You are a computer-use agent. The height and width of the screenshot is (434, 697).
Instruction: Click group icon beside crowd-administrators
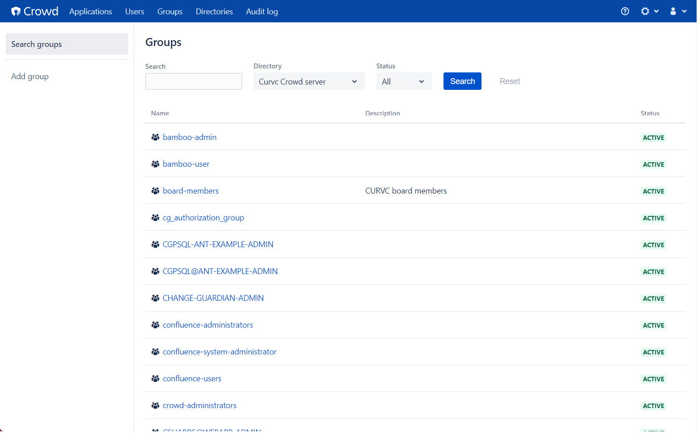155,405
